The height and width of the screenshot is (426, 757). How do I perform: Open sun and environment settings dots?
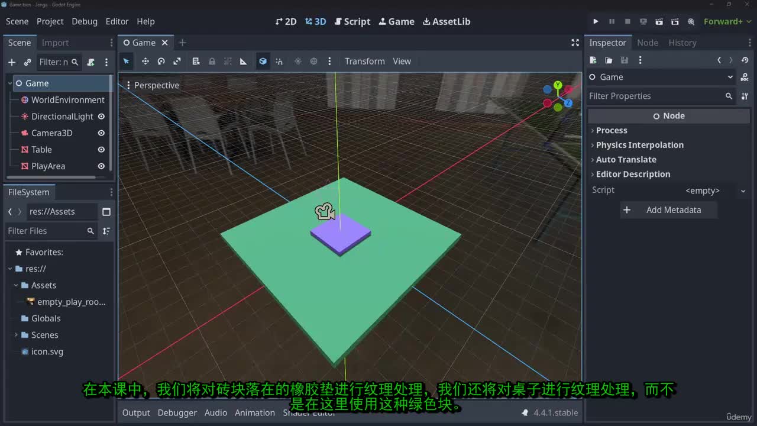[x=329, y=62]
